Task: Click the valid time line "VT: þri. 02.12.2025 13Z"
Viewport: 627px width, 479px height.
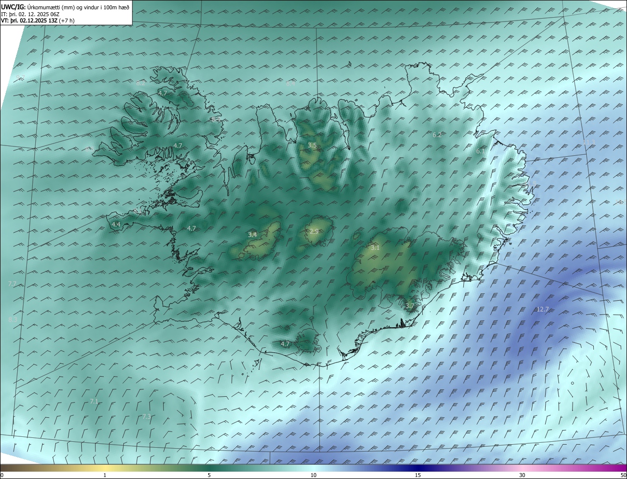Action: pyautogui.click(x=29, y=21)
